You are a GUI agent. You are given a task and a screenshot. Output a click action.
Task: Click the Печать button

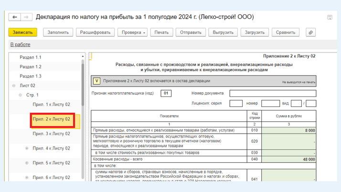[x=161, y=32]
